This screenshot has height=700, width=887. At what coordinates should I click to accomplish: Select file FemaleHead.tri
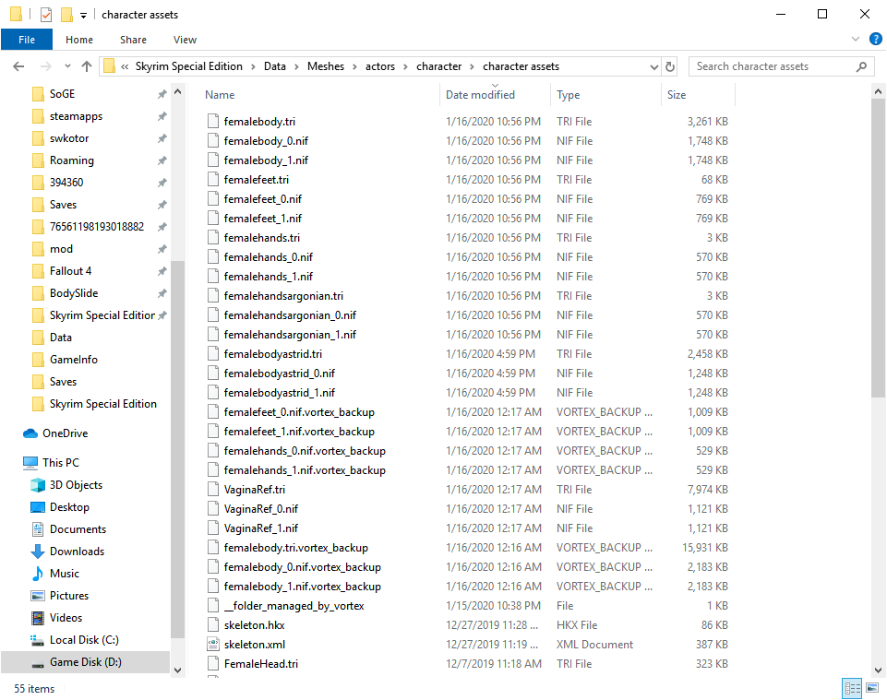point(261,664)
